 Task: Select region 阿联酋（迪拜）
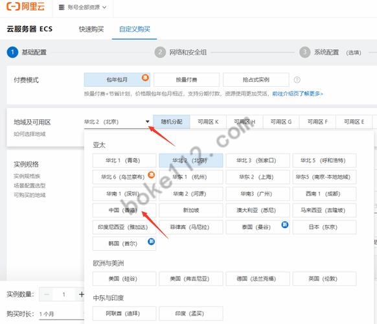124,314
